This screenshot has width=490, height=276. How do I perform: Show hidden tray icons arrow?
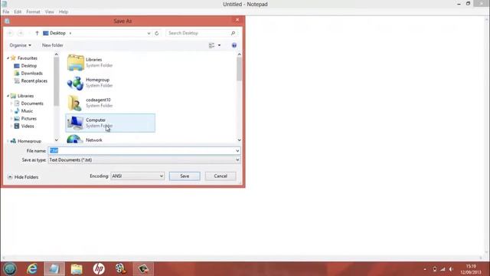[x=425, y=269]
